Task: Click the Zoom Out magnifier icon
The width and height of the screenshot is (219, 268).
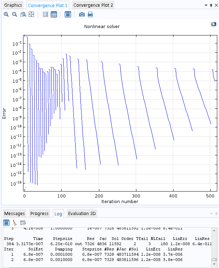Action: click(15, 14)
